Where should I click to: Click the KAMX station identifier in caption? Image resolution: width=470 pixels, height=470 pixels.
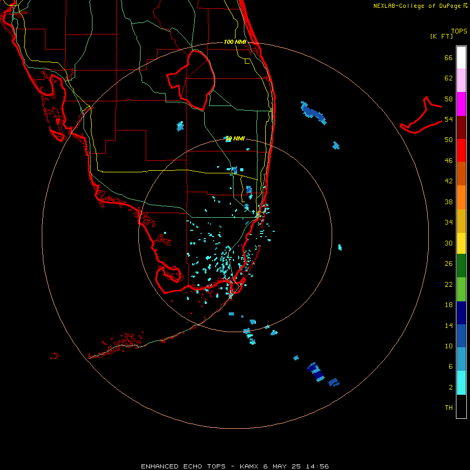250,466
